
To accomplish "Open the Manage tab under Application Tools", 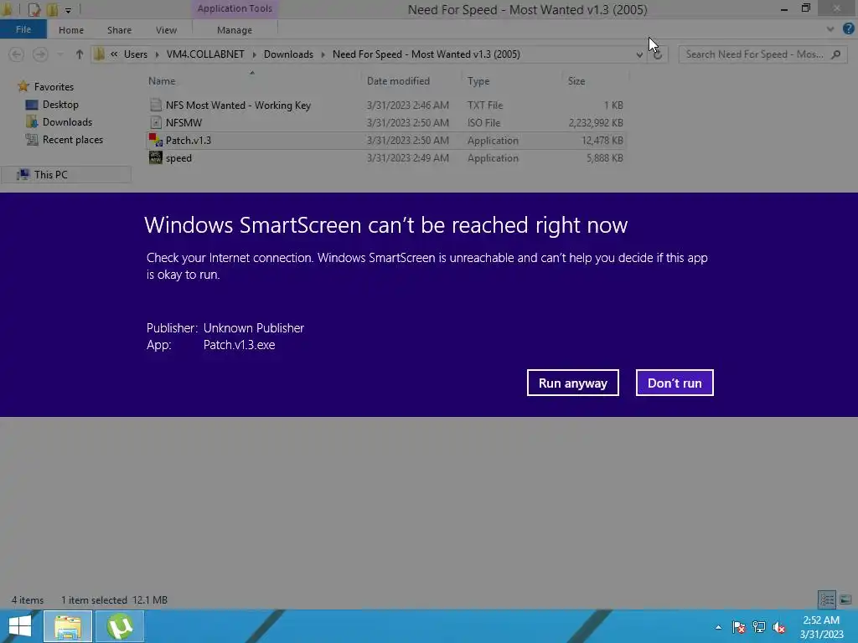I will click(235, 30).
